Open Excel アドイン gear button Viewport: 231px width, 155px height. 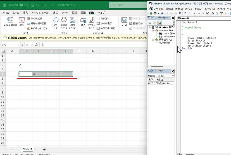pyautogui.click(x=64, y=23)
